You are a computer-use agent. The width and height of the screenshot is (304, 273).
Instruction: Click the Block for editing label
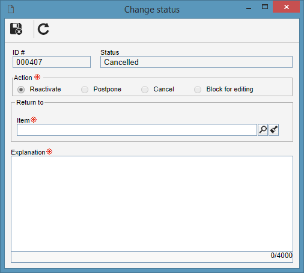[230, 89]
